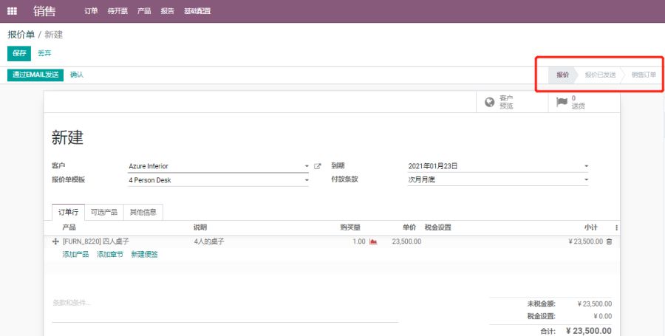Open the delivery count flag button
The image size is (665, 336).
tap(584, 102)
